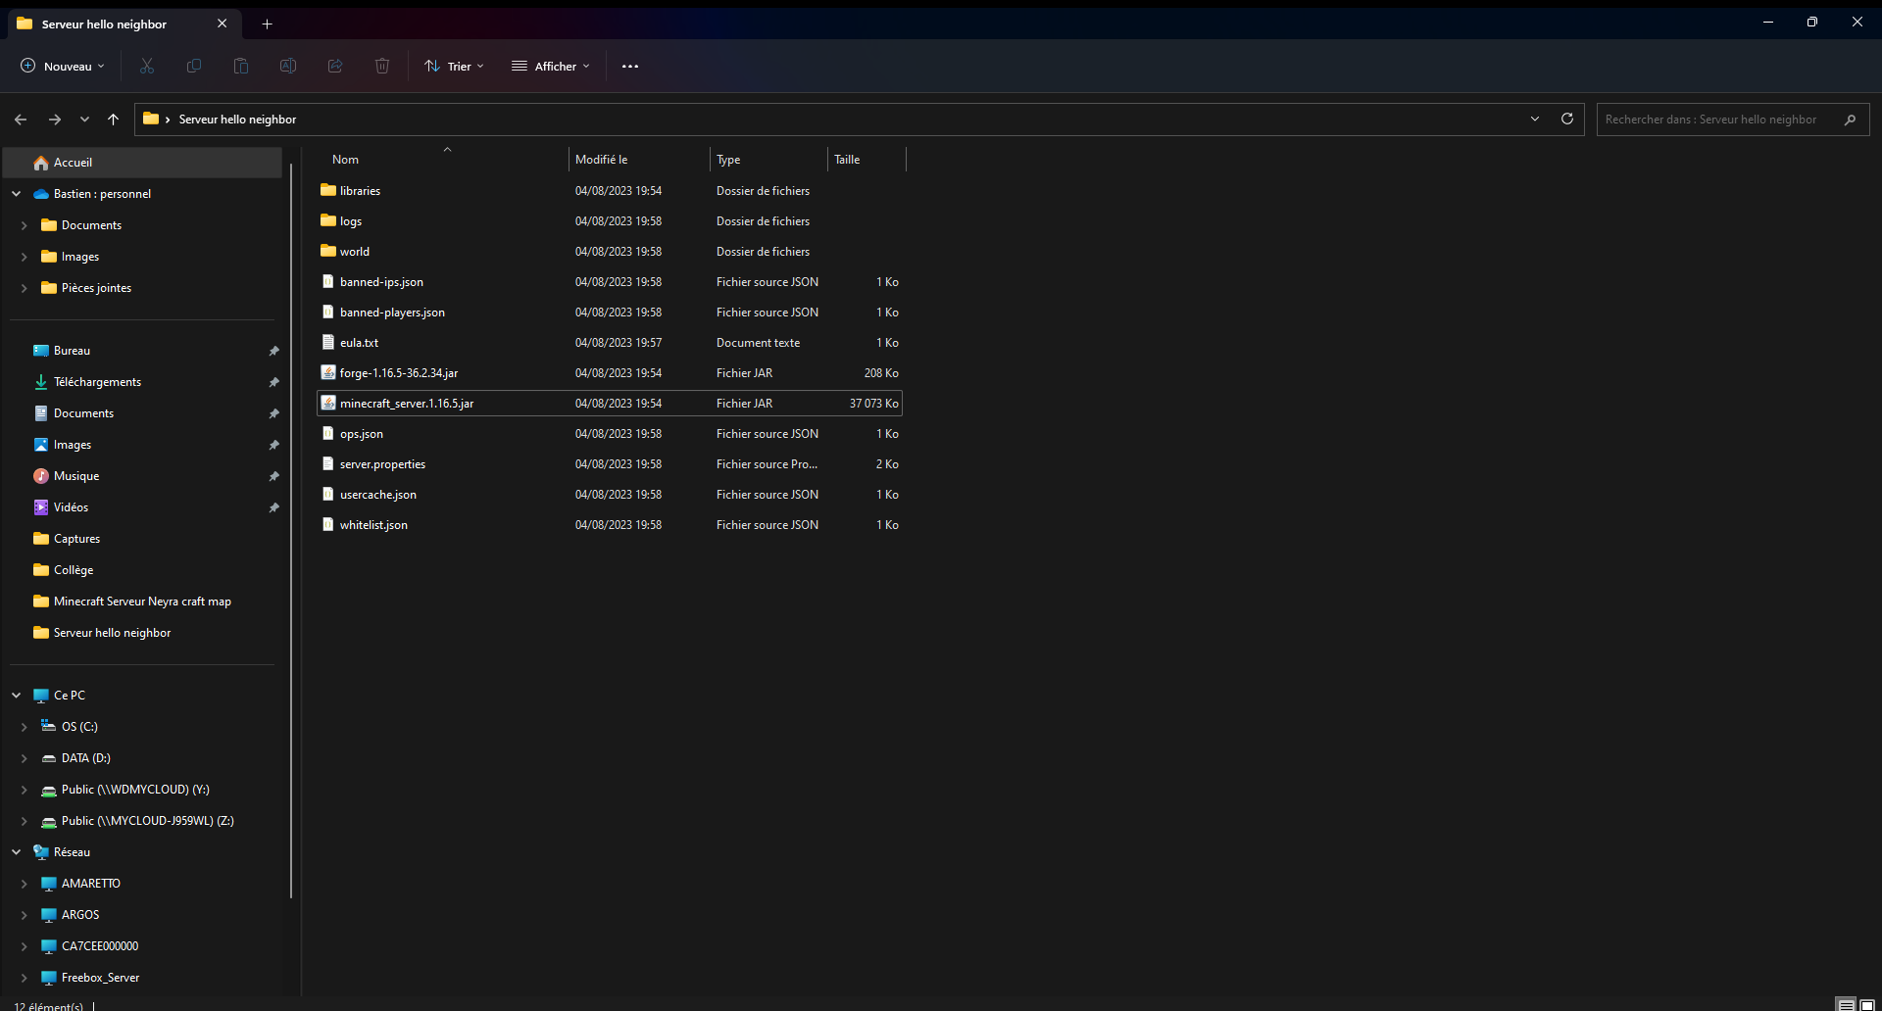Screen dimensions: 1882x1011
Task: Click the navigation pane vertical scrollbar
Action: (x=291, y=530)
